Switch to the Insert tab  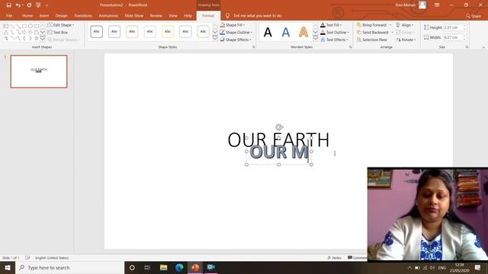tap(44, 15)
